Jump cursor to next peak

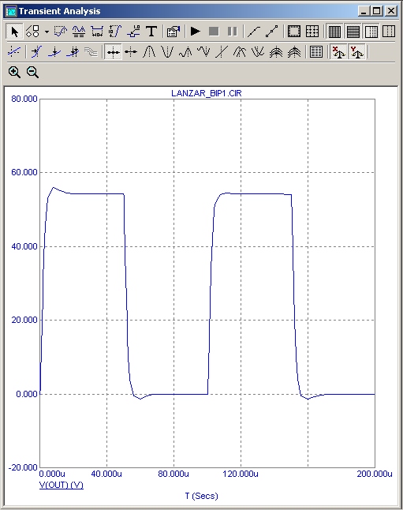click(x=149, y=52)
